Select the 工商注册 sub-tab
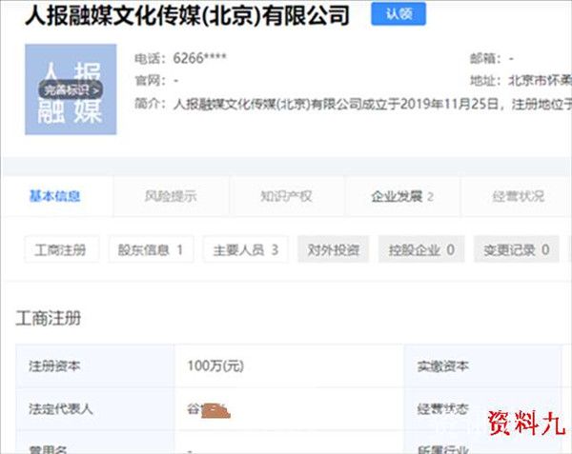This screenshot has width=572, height=454. point(62,249)
